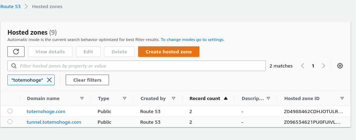This screenshot has width=356, height=140.
Task: Click Clear filters button
Action: point(87,80)
